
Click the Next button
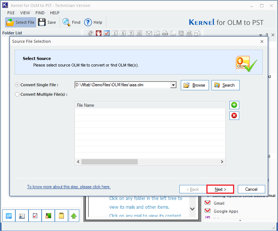(220, 189)
